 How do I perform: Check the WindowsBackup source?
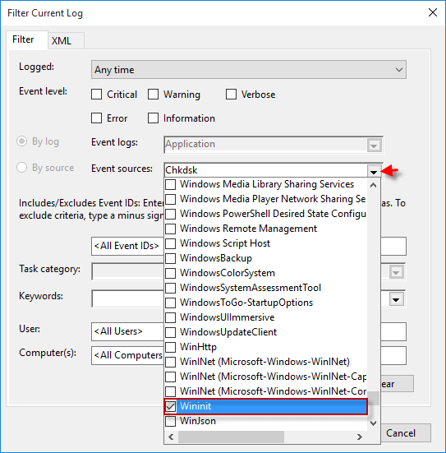click(x=171, y=258)
